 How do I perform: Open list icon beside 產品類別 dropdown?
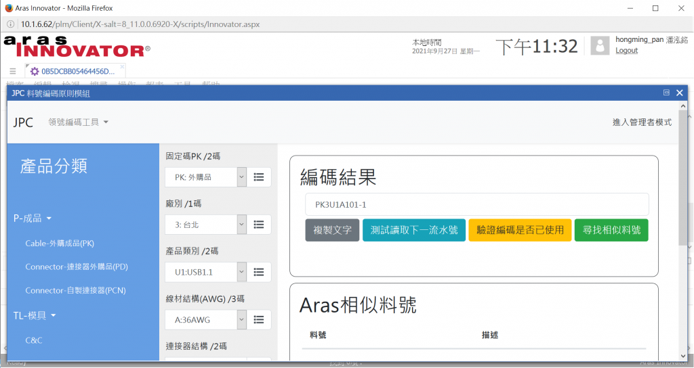tap(259, 272)
